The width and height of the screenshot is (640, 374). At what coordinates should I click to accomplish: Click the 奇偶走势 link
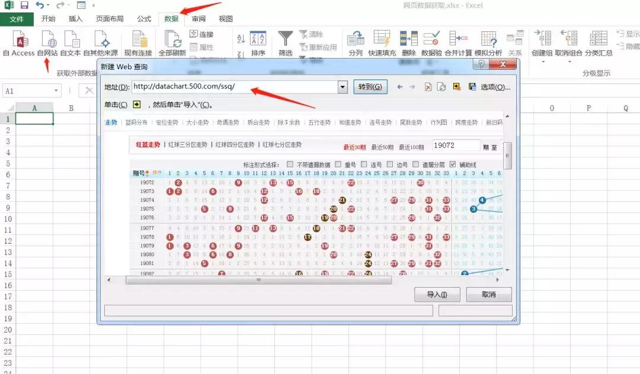(x=228, y=122)
